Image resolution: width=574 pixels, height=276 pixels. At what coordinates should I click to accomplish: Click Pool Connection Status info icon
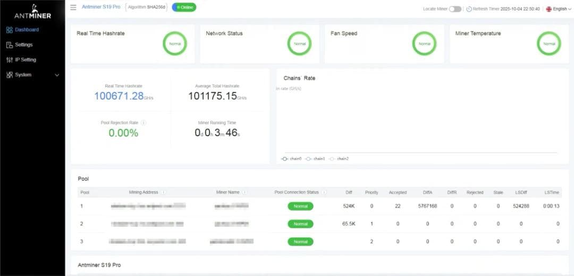point(324,192)
